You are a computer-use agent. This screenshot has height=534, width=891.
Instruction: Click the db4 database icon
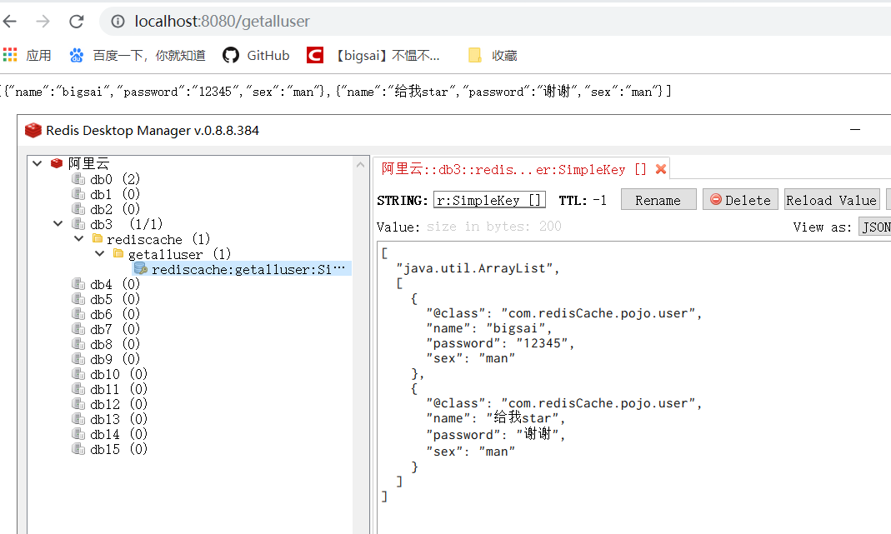(78, 283)
